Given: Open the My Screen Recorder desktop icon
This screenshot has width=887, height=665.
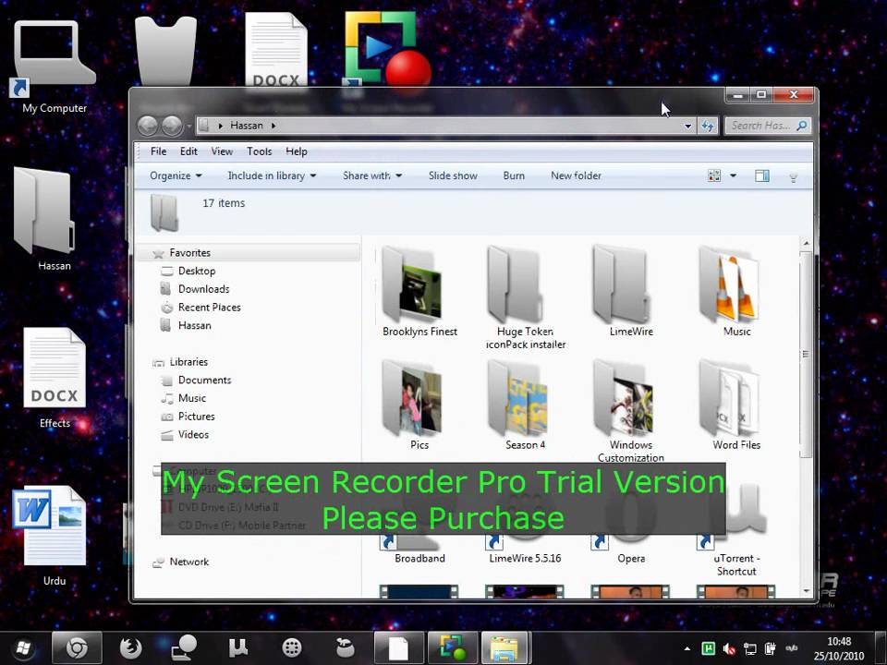Looking at the screenshot, I should [x=387, y=48].
